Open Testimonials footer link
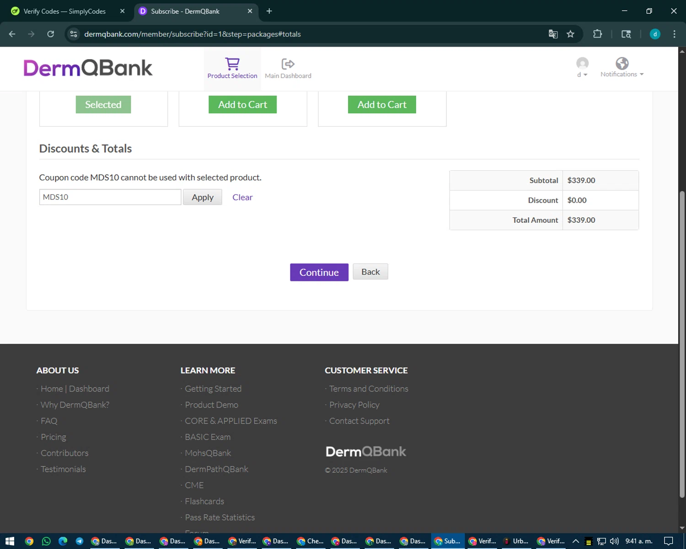This screenshot has height=549, width=686. pyautogui.click(x=63, y=469)
